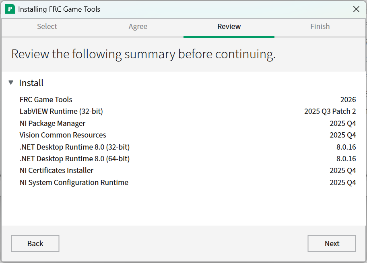Screen dimensions: 367x263
Task: Click the NI Package Manager title bar icon
Action: tap(10, 8)
